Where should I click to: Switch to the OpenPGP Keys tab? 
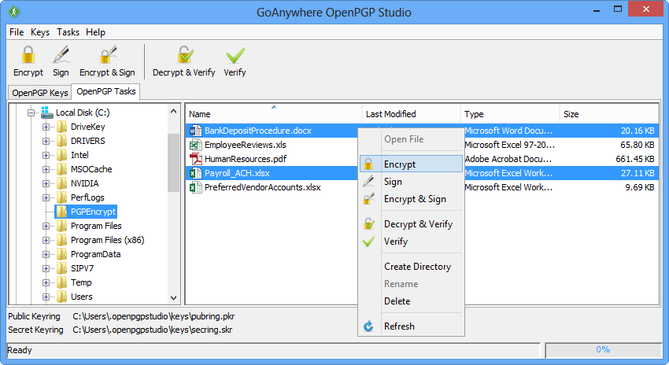point(39,93)
